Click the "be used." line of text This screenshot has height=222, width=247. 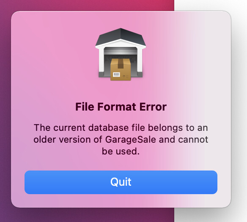coord(121,151)
